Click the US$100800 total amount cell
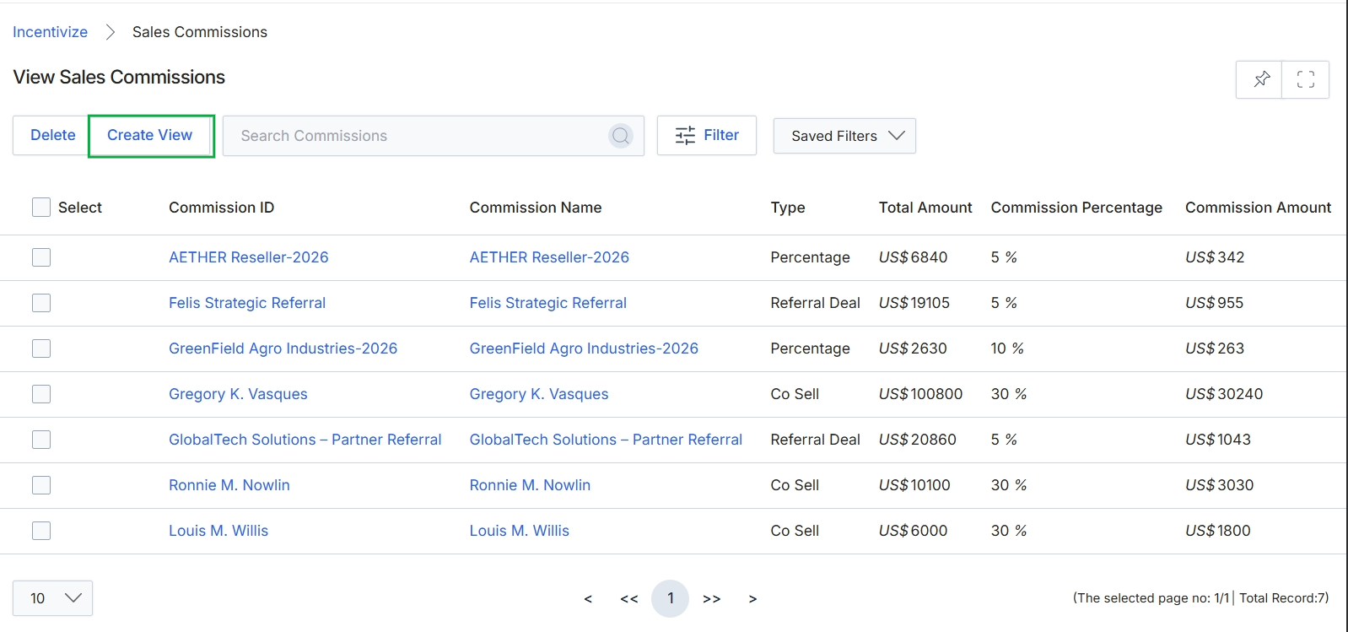The image size is (1348, 632). [920, 394]
